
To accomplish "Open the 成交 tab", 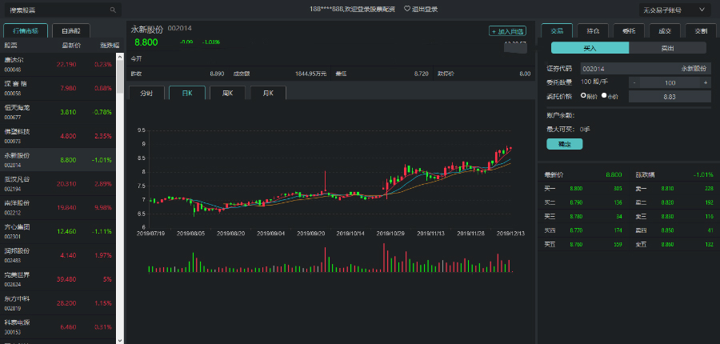I will [x=664, y=30].
